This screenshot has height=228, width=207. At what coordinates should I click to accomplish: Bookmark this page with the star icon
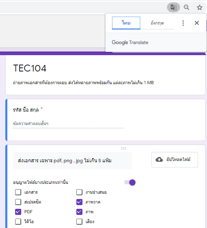point(199,7)
